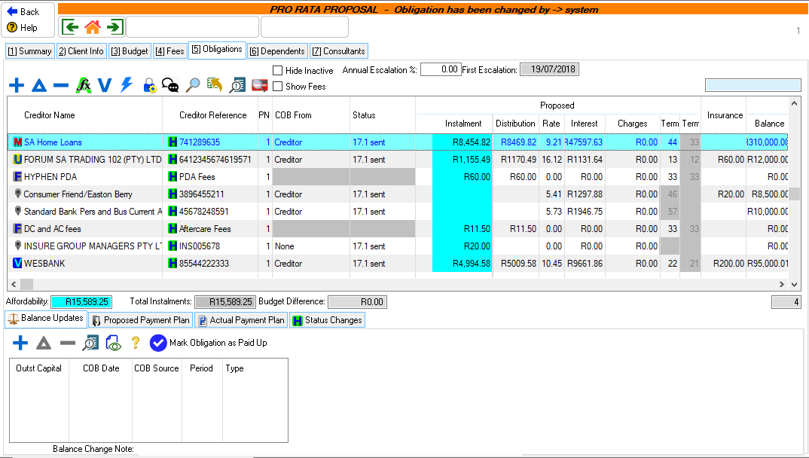Viewport: 809px width, 458px height.
Task: Click the blue lightning bolt icon
Action: pyautogui.click(x=127, y=85)
